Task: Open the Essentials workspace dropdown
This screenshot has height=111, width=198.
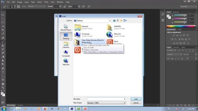Action: tap(188, 6)
